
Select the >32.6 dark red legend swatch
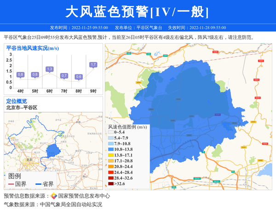tap(110, 184)
